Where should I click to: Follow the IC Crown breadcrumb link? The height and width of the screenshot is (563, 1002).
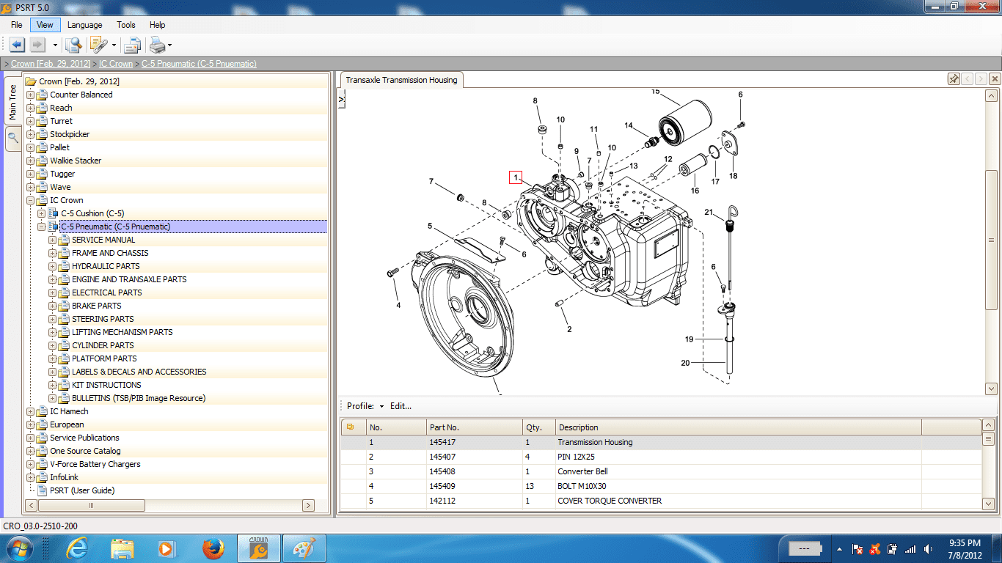click(116, 64)
